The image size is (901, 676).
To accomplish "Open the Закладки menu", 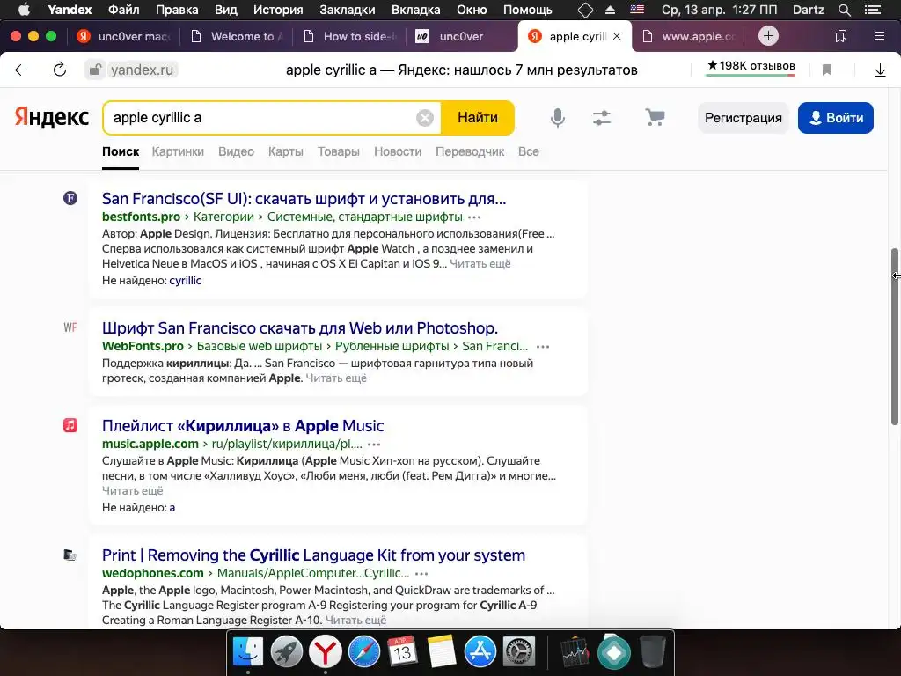I will (347, 10).
